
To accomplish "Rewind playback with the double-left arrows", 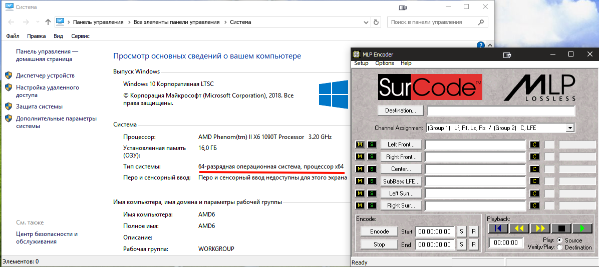I will 519,228.
